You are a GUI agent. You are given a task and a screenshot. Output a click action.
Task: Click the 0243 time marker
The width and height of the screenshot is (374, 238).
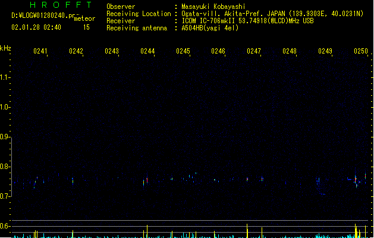pyautogui.click(x=112, y=51)
